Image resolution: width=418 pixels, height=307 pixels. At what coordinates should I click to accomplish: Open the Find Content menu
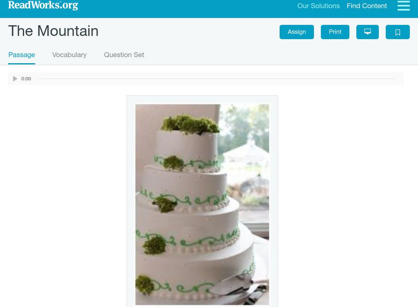(367, 6)
